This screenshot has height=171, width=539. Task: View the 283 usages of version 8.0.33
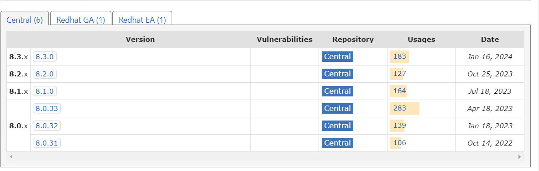(400, 108)
